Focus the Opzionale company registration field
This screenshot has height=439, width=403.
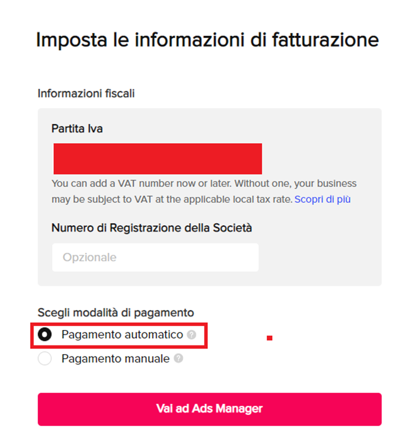pyautogui.click(x=156, y=257)
